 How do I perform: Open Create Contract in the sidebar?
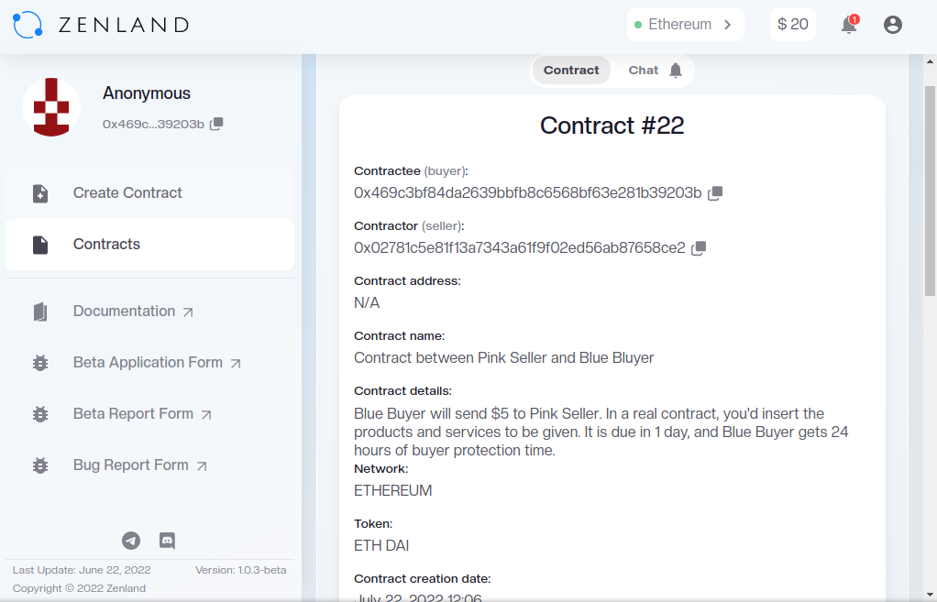[x=150, y=193]
